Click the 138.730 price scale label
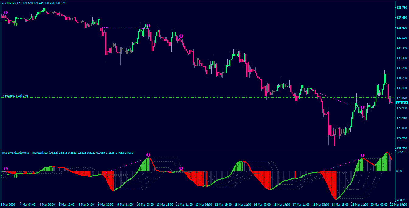The width and height of the screenshot is (409, 208). pyautogui.click(x=402, y=7)
